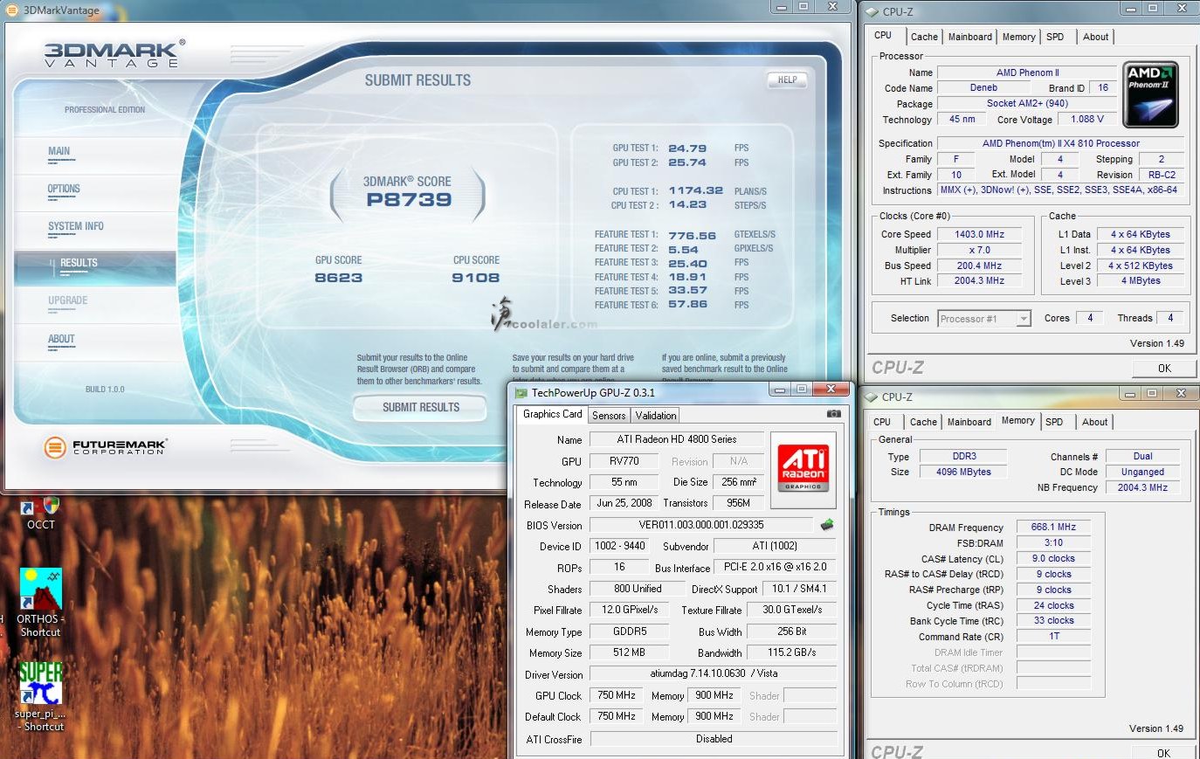Click the Memory Size 512 MB field
Screen dimensions: 1200x759
pos(629,652)
